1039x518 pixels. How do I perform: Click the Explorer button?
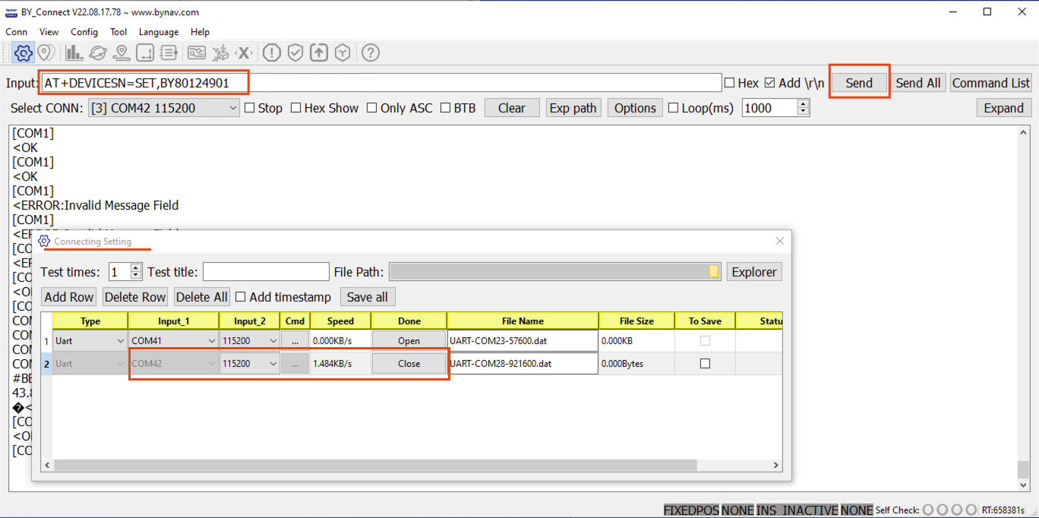754,272
